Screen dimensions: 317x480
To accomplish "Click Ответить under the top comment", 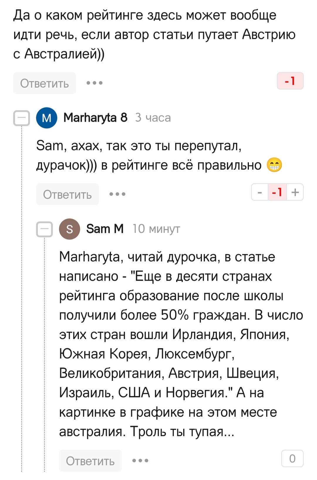I will click(44, 83).
